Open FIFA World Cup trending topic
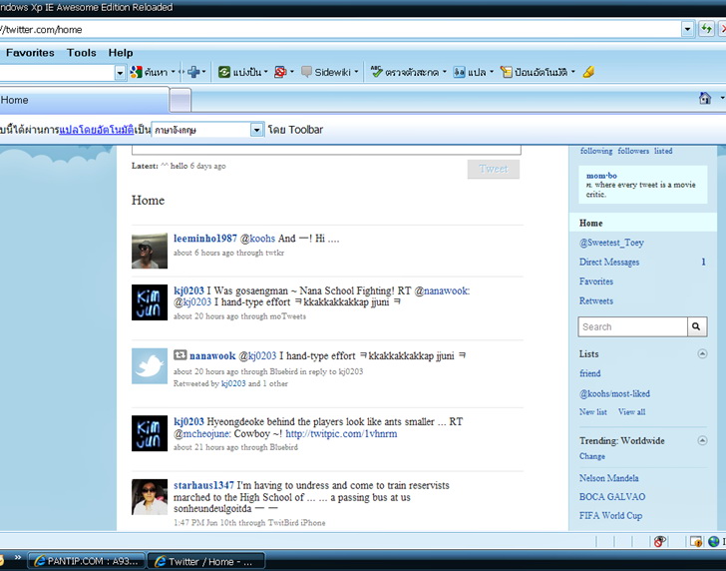The image size is (726, 571). coord(610,515)
